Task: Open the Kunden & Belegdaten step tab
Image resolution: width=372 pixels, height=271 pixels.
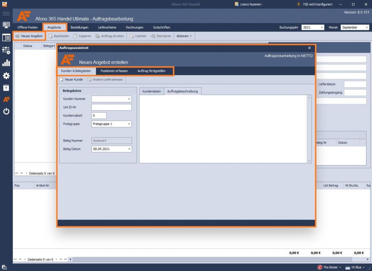Action: click(x=76, y=71)
